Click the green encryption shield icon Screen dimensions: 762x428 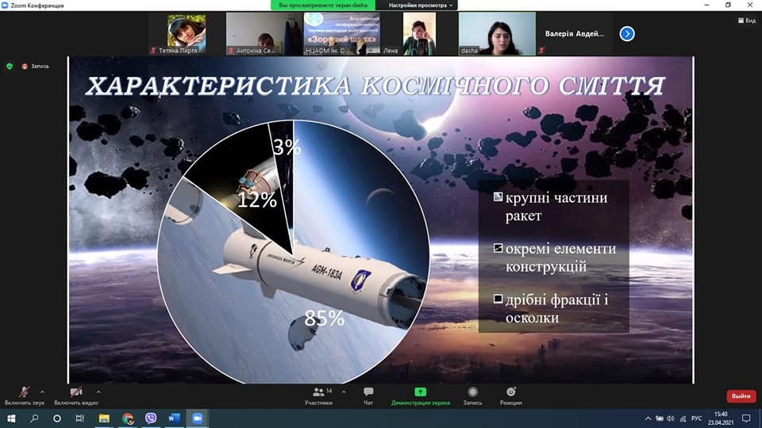tap(10, 66)
